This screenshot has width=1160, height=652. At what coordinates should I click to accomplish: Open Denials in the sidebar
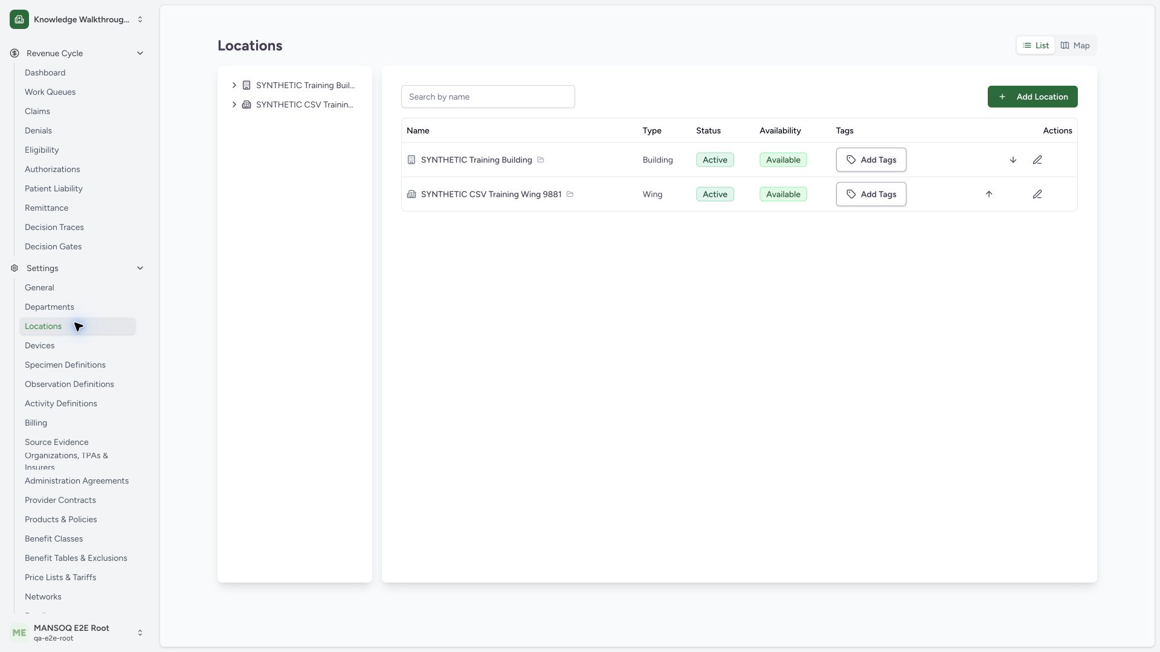pyautogui.click(x=77, y=130)
